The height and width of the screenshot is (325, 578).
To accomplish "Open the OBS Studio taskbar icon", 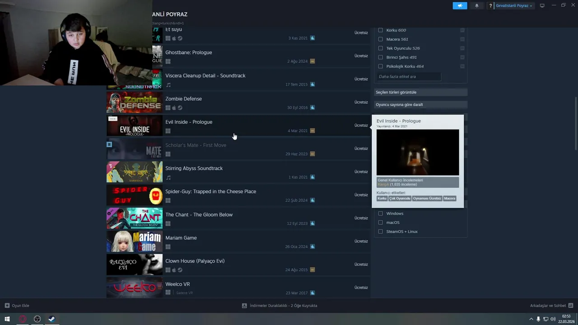I will (37, 319).
